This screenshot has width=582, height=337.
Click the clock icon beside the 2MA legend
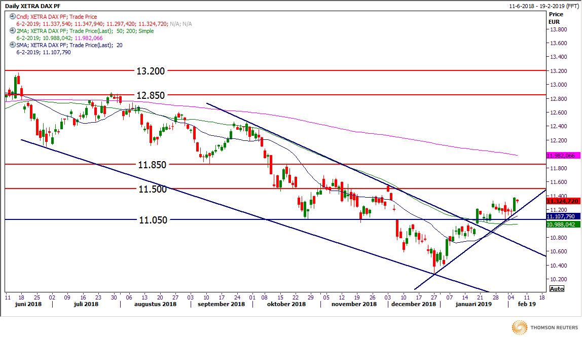tap(13, 31)
